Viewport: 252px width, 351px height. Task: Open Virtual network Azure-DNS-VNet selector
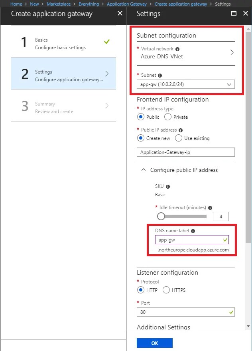(186, 53)
